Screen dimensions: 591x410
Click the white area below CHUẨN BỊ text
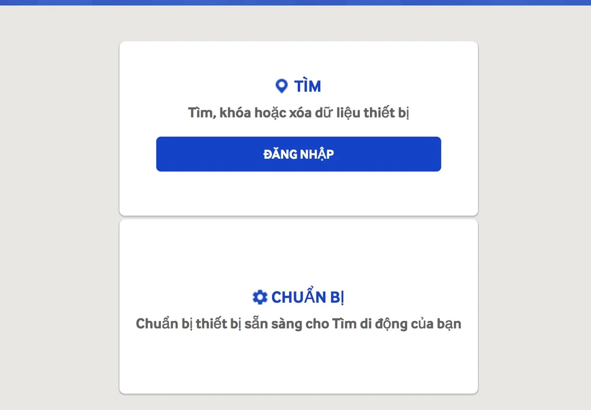298,363
